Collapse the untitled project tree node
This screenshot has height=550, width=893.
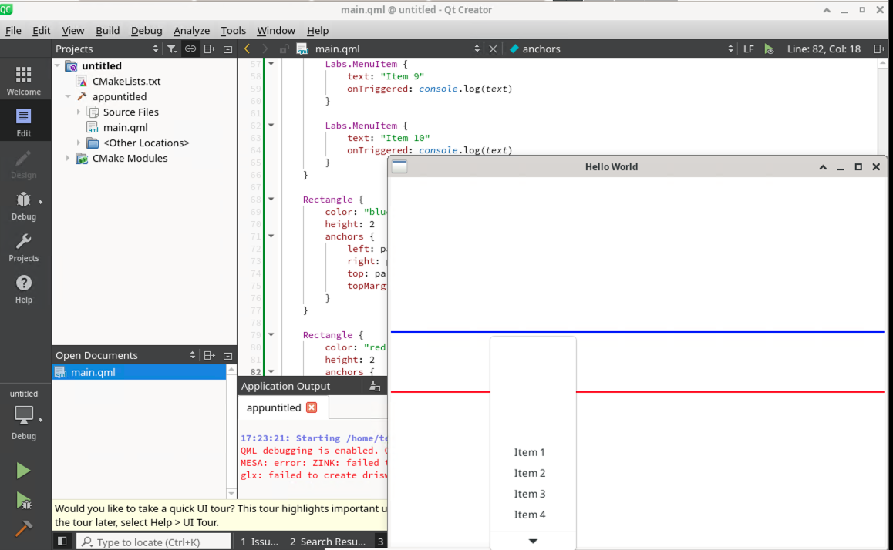pos(58,66)
